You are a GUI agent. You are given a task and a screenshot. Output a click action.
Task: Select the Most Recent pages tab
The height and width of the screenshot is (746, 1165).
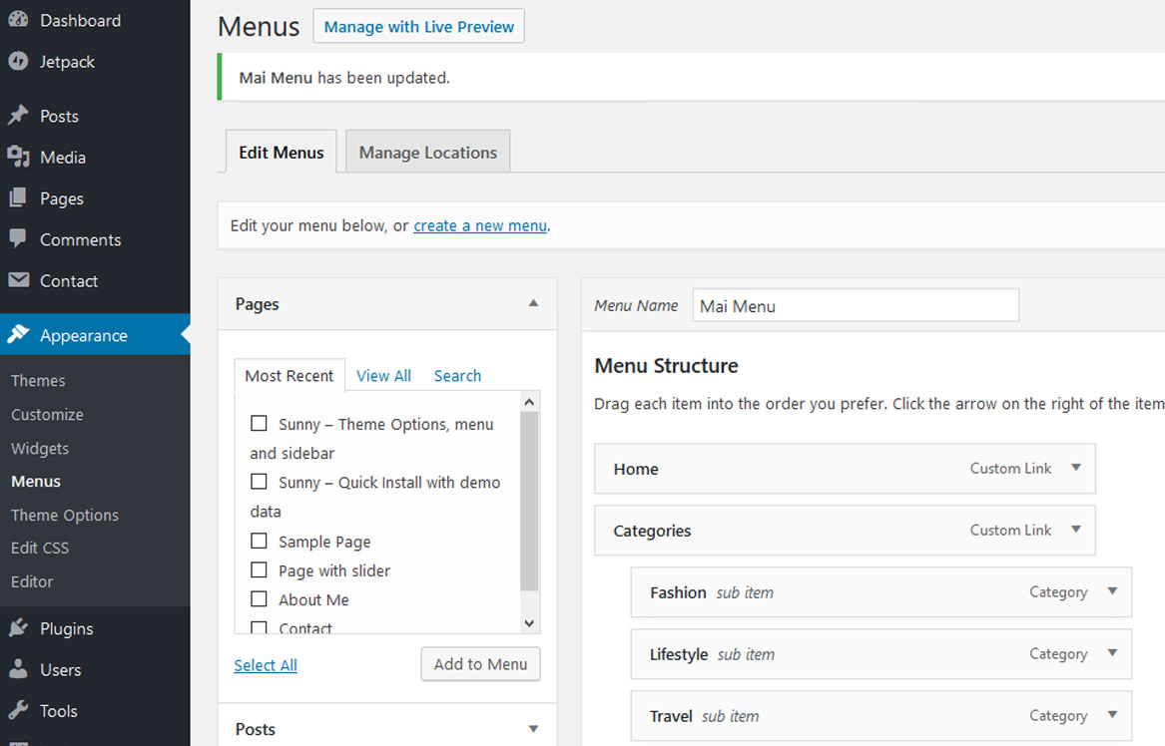pos(290,376)
